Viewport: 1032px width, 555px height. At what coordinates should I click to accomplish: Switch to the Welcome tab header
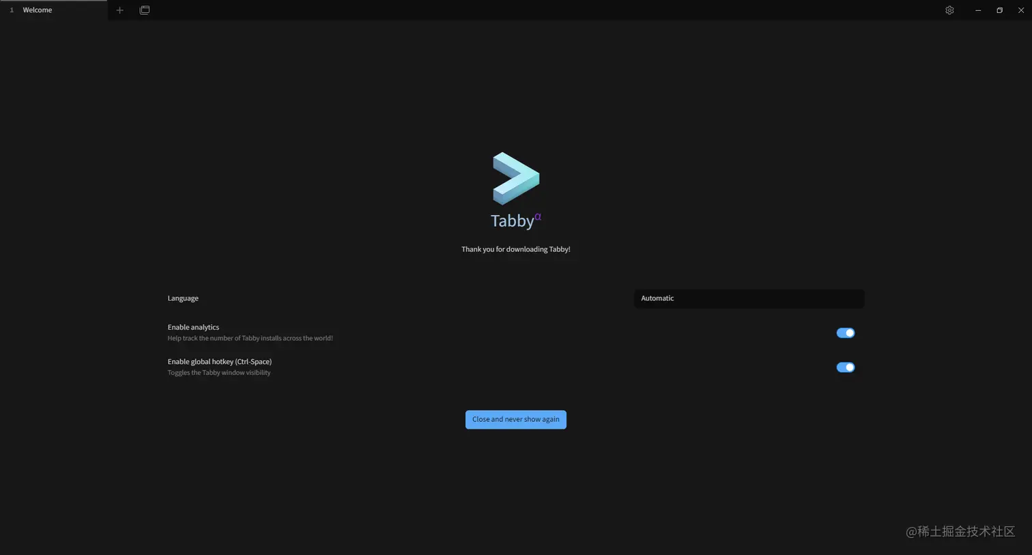[37, 10]
